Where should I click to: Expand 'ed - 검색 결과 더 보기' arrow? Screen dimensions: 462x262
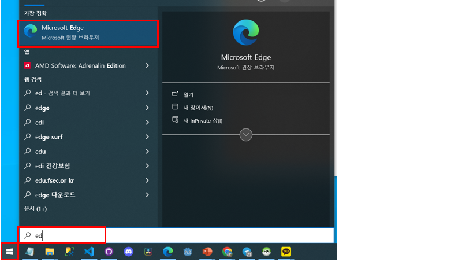click(147, 93)
